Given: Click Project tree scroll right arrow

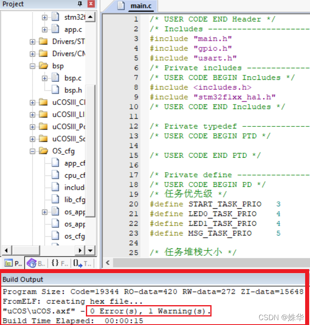Looking at the screenshot, I should pos(80,250).
